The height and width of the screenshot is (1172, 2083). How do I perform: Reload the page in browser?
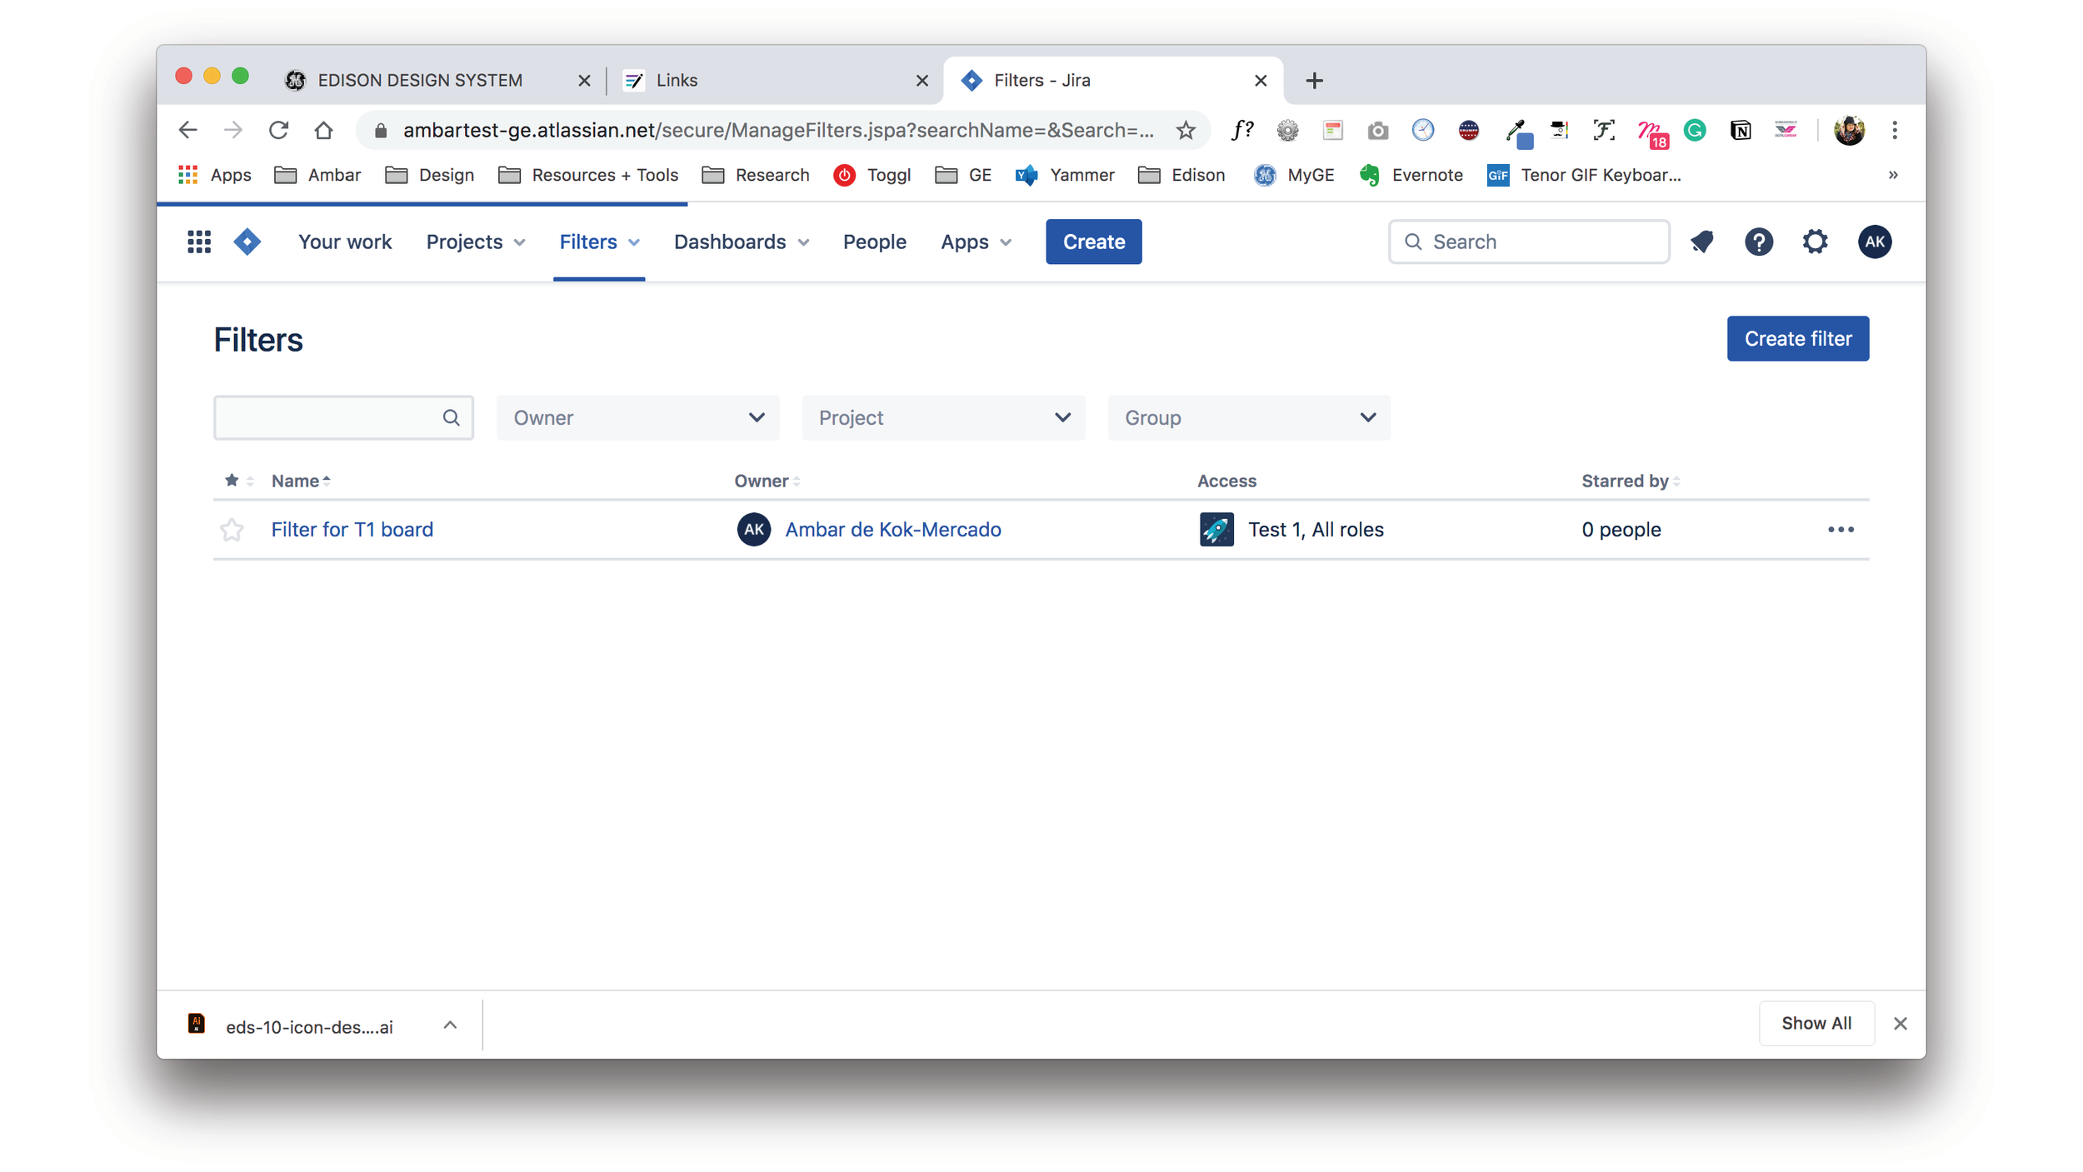coord(278,130)
